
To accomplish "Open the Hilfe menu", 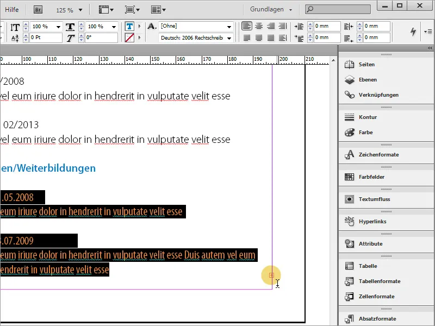I will tap(11, 9).
